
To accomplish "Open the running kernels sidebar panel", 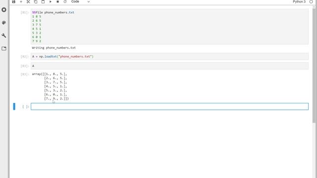I will (x=4, y=10).
